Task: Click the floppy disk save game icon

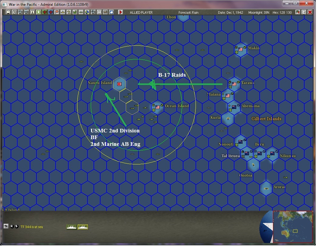Action: click(x=8, y=12)
